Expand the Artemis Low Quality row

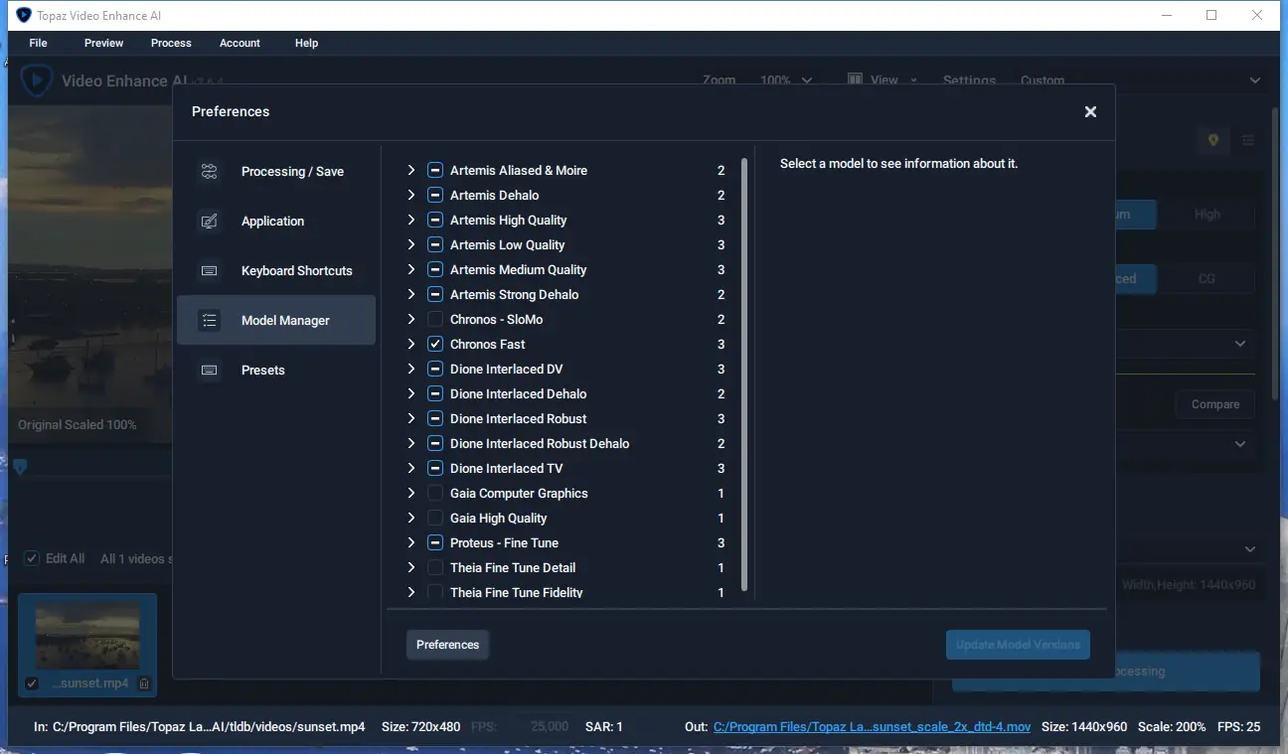coord(411,244)
